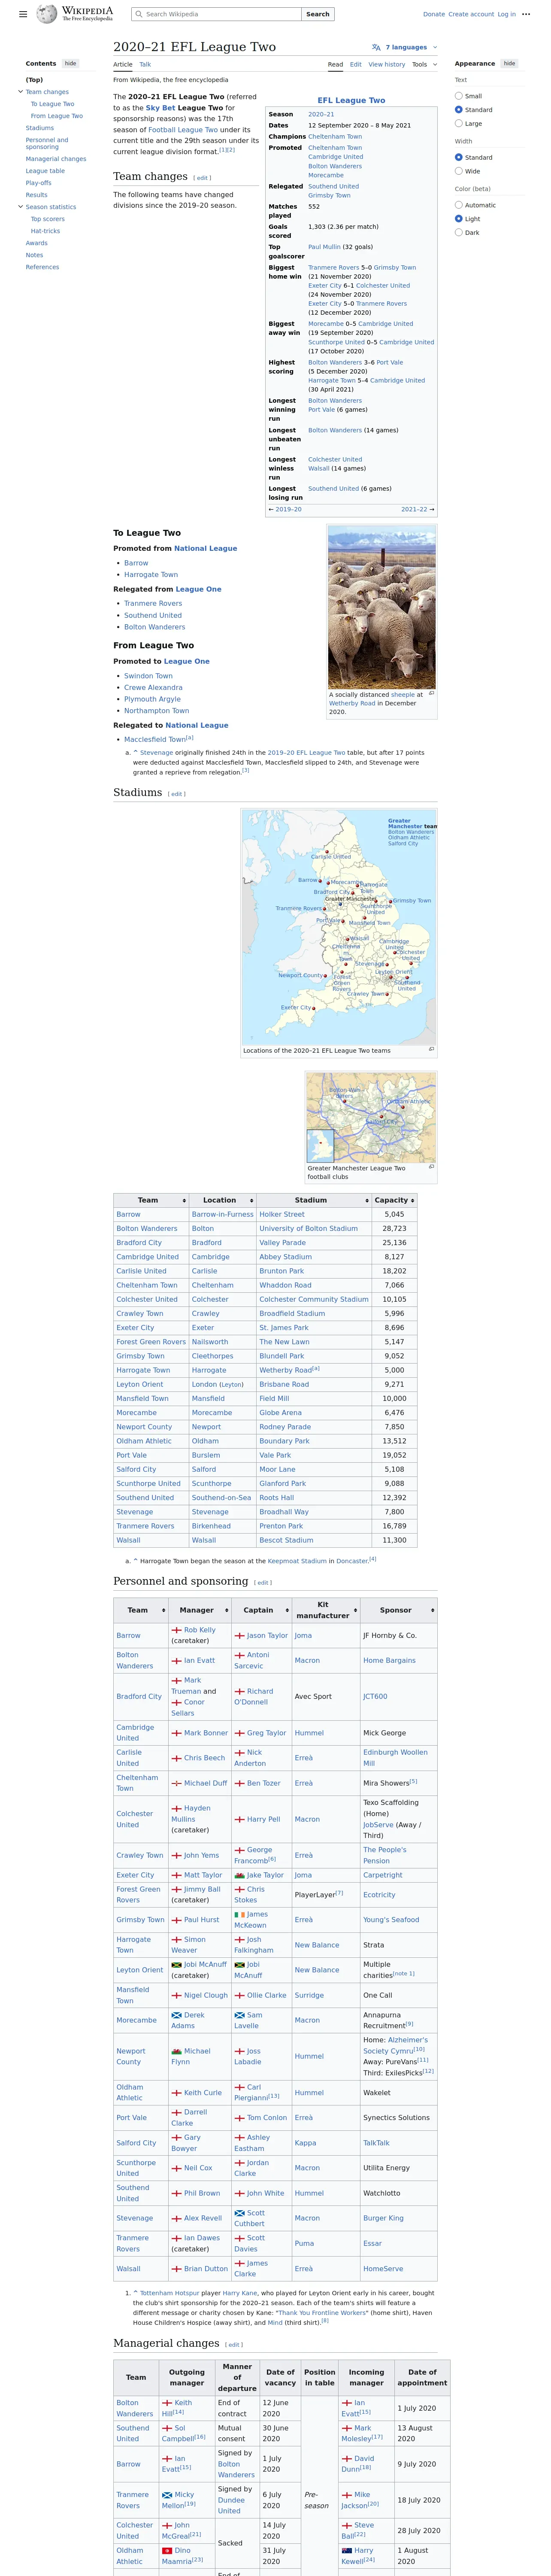Click the Donate link
The image size is (551, 2576).
tap(434, 14)
